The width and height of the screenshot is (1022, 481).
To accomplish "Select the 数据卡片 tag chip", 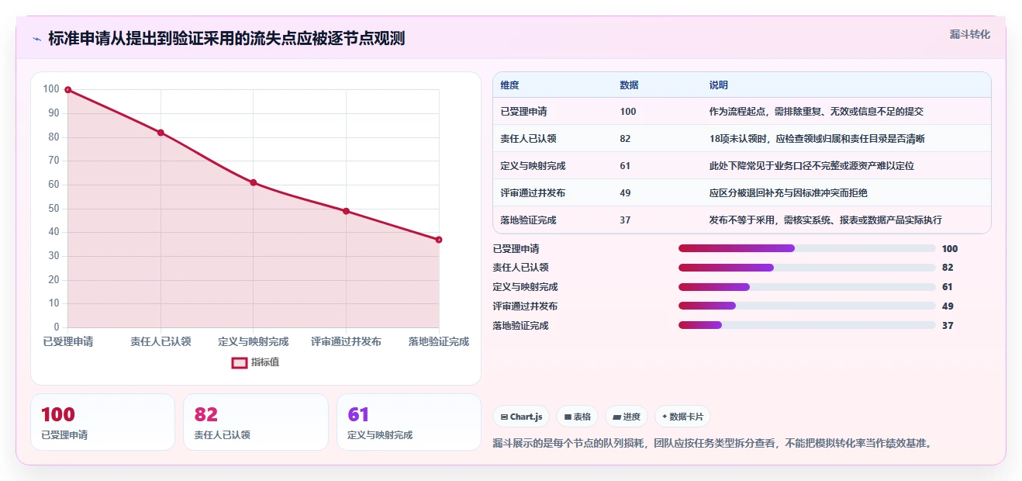I will click(x=682, y=417).
